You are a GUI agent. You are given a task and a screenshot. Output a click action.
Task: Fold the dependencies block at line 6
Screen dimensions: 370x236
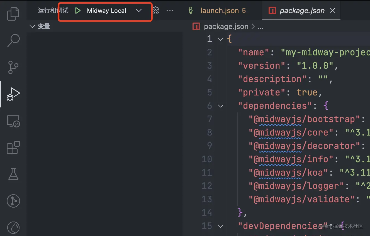221,106
